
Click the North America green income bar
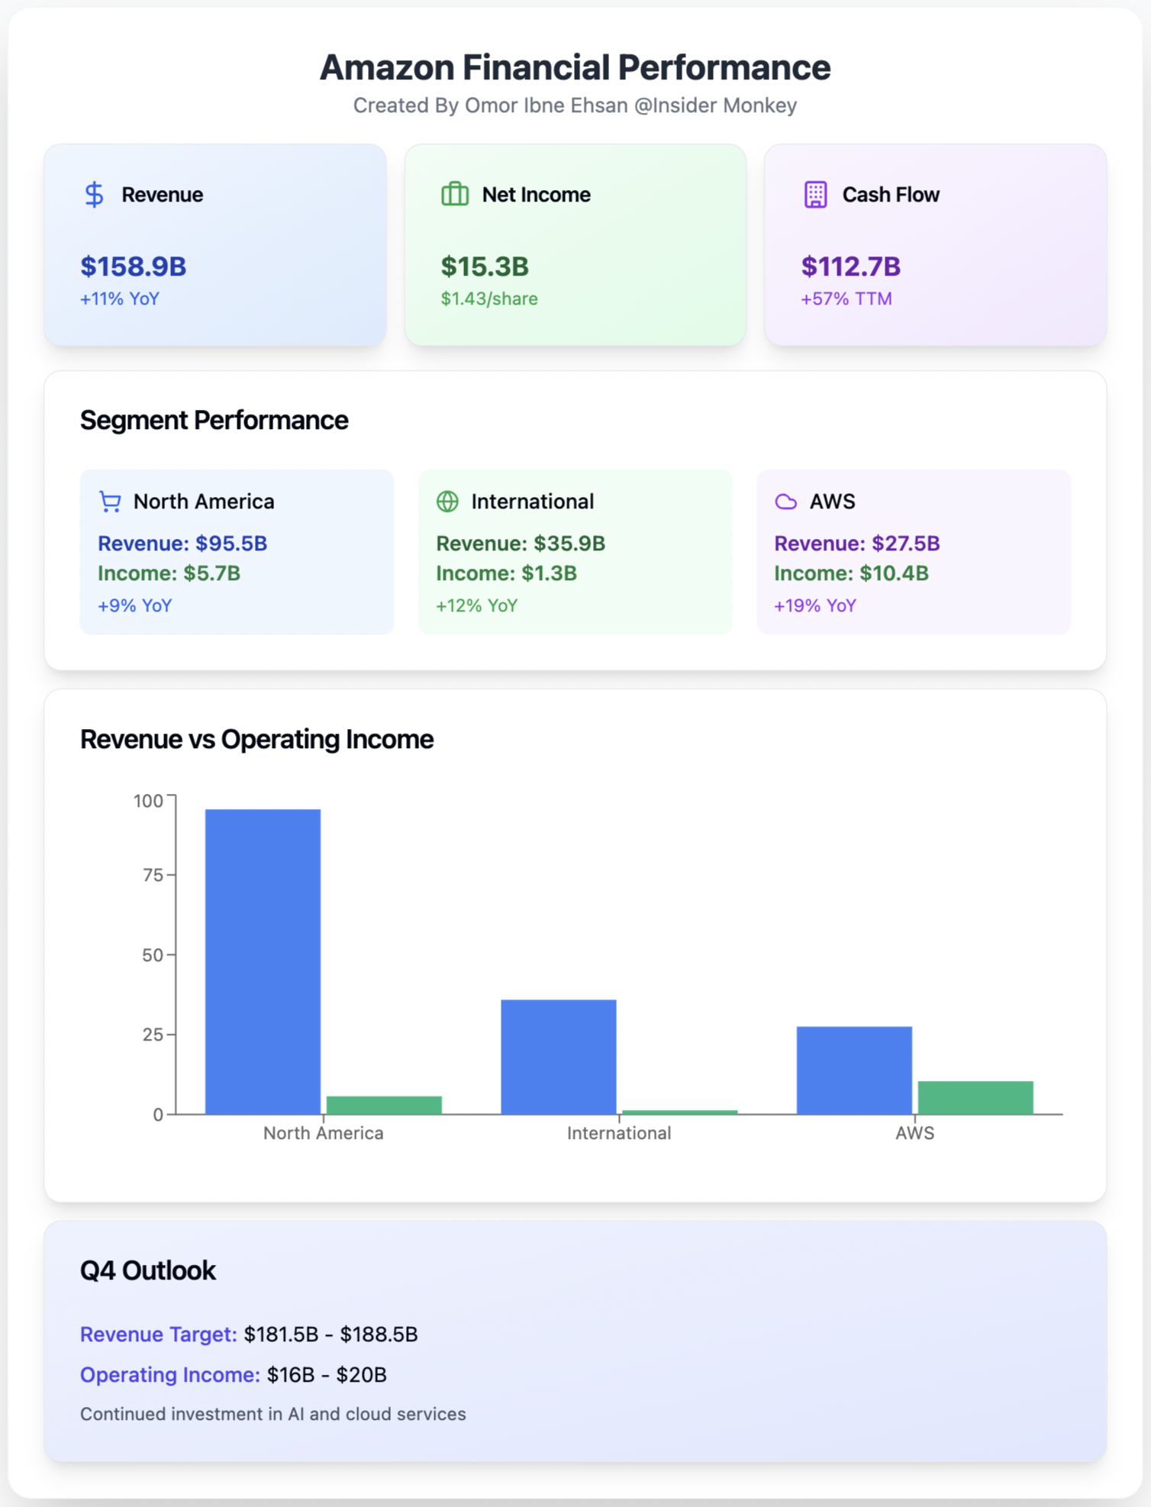pos(384,1105)
